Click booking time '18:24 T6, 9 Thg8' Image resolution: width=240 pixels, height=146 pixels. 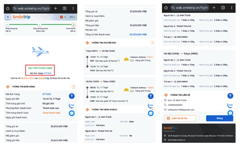tap(52, 99)
